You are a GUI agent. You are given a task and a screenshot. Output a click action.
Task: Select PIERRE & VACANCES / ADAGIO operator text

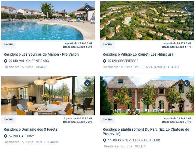157,67
